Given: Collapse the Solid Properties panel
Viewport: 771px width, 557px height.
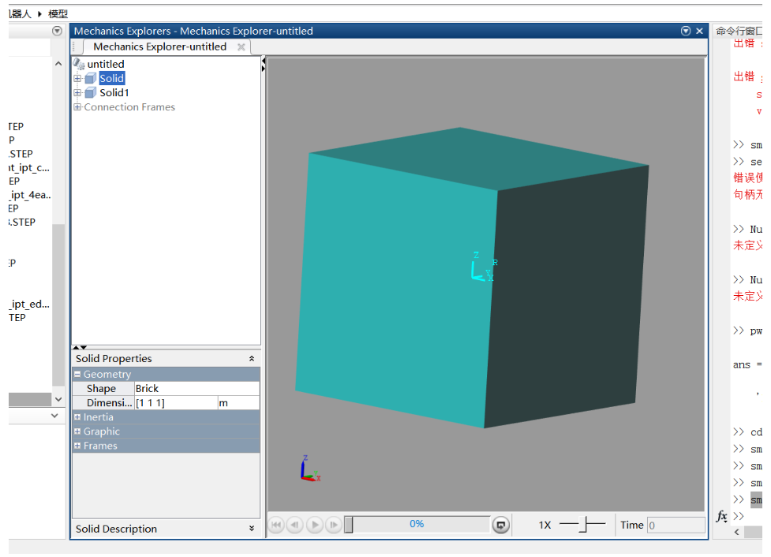Looking at the screenshot, I should click(252, 358).
